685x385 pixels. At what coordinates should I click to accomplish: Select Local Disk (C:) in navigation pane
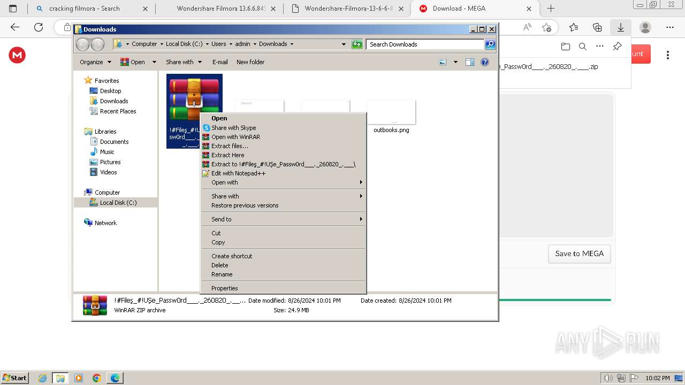click(118, 203)
